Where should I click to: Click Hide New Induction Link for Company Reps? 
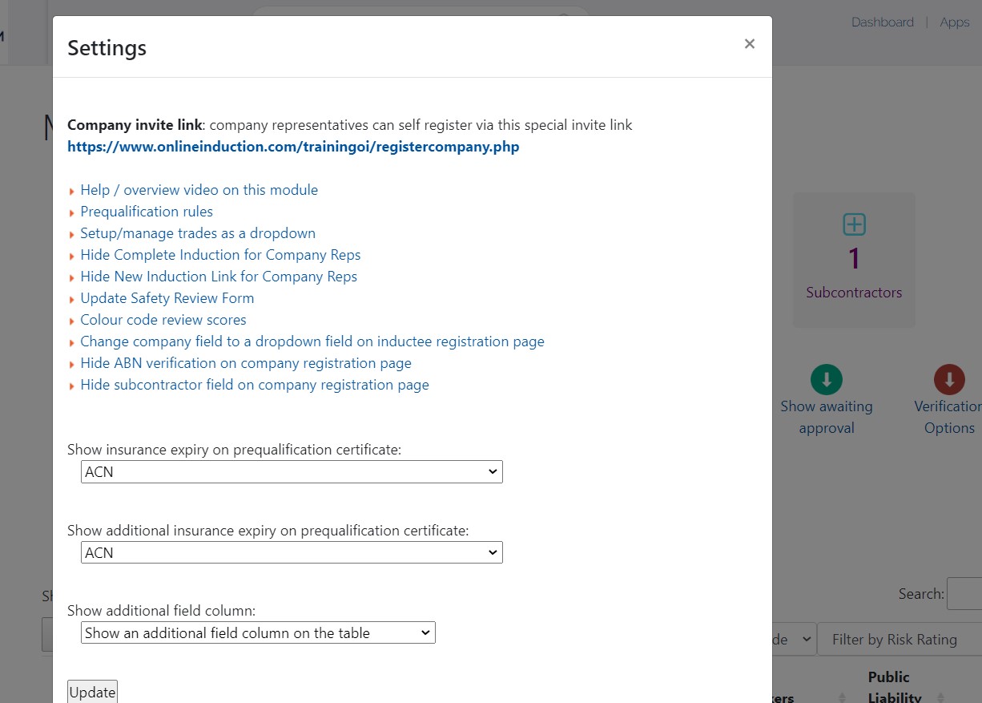[x=219, y=277]
